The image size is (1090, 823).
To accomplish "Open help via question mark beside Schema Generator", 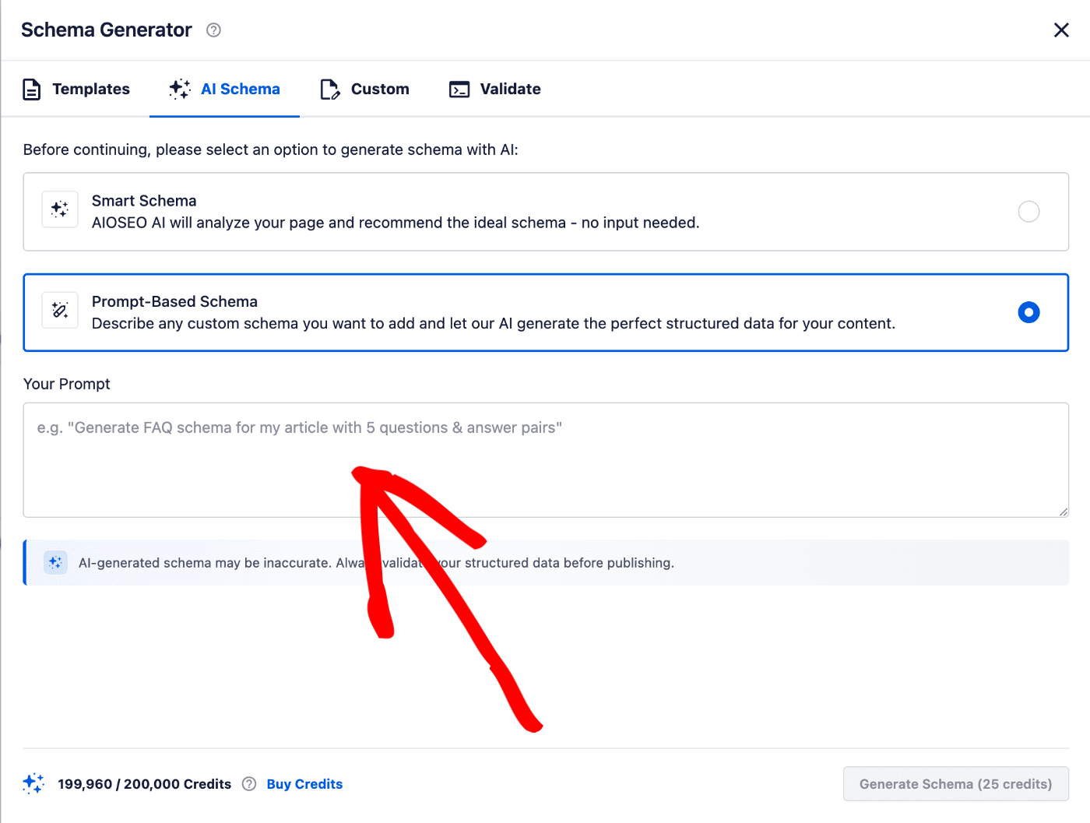I will 213,30.
